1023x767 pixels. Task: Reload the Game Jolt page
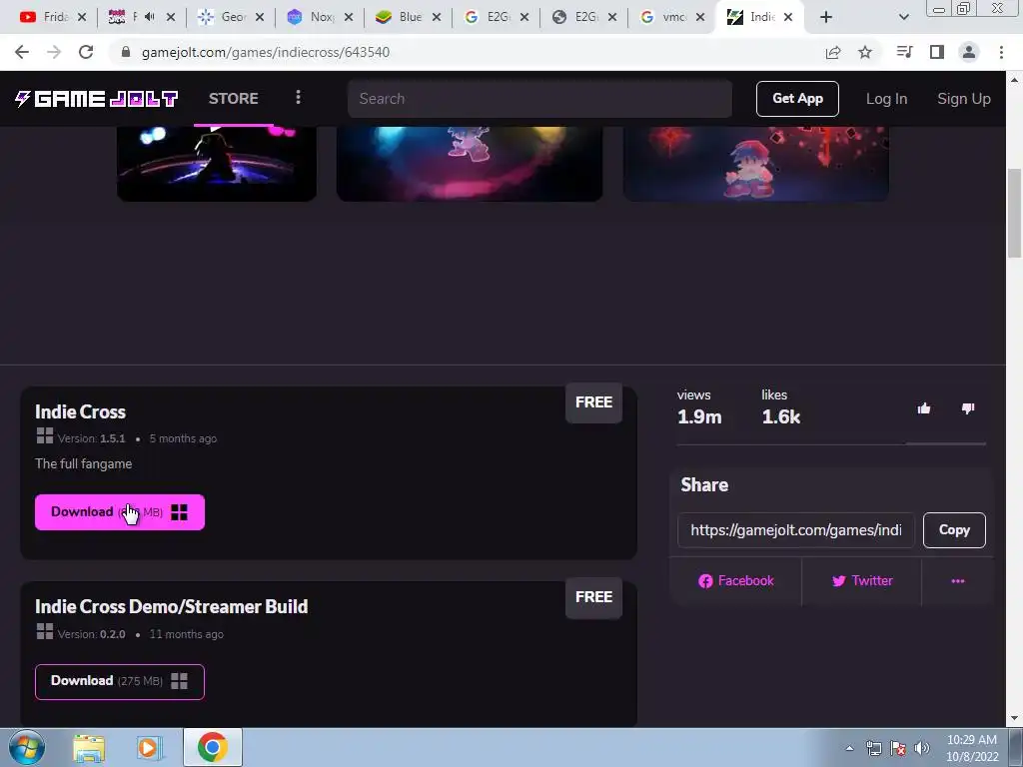point(86,52)
